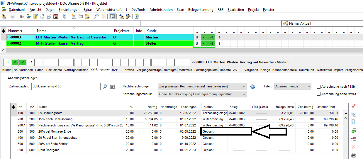Switch to the Vertragssummen tab
363x159 pixels.
(76, 70)
